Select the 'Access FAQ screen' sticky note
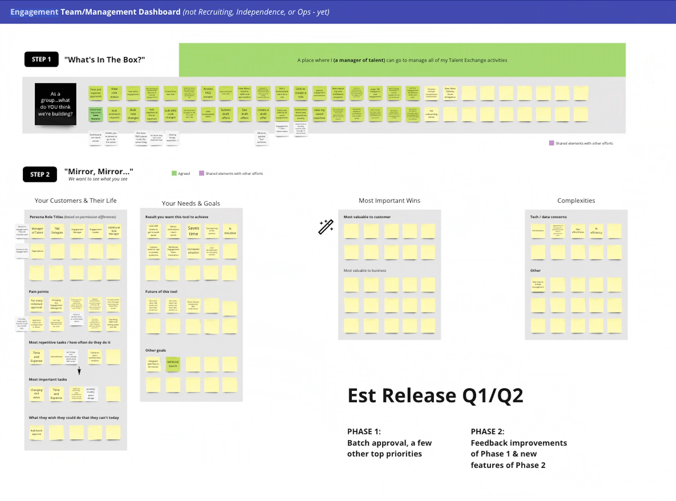The width and height of the screenshot is (676, 501). 208,93
